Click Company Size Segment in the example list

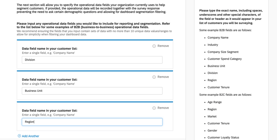223,52
